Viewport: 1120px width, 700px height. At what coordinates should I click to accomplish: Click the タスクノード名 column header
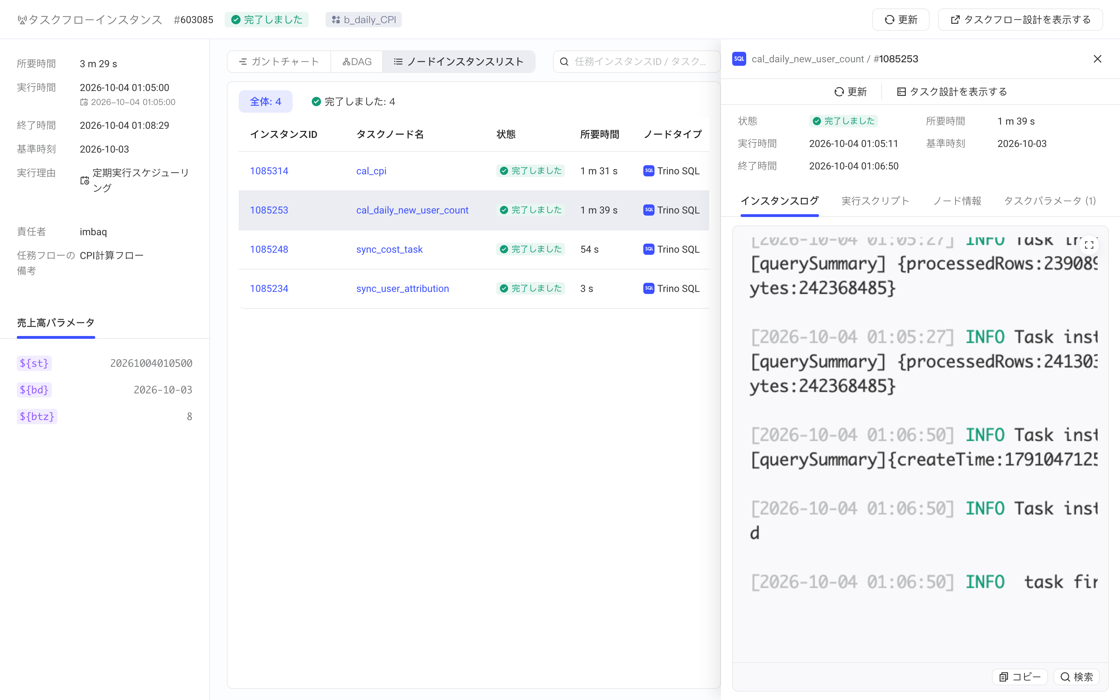[x=390, y=134]
